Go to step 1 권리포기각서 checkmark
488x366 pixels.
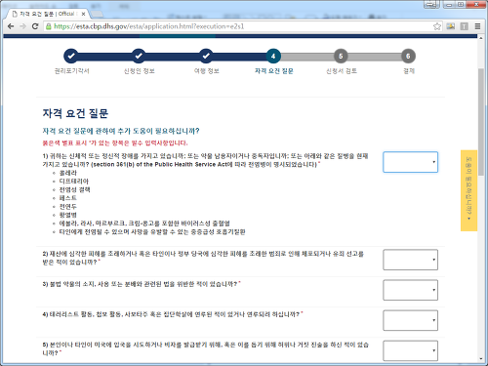tap(71, 56)
